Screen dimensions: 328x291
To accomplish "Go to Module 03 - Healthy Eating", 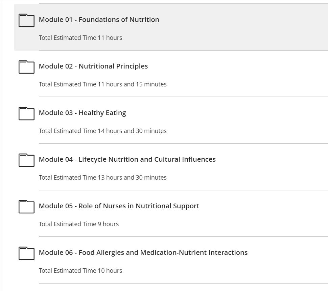I will click(83, 113).
